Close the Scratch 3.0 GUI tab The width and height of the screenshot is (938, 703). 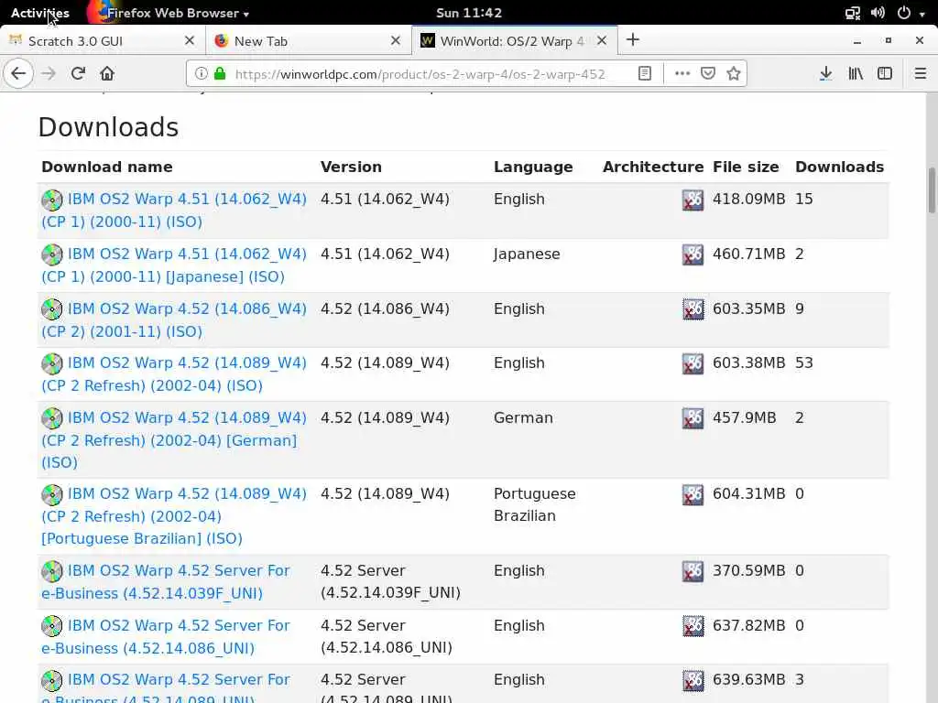[x=190, y=40]
